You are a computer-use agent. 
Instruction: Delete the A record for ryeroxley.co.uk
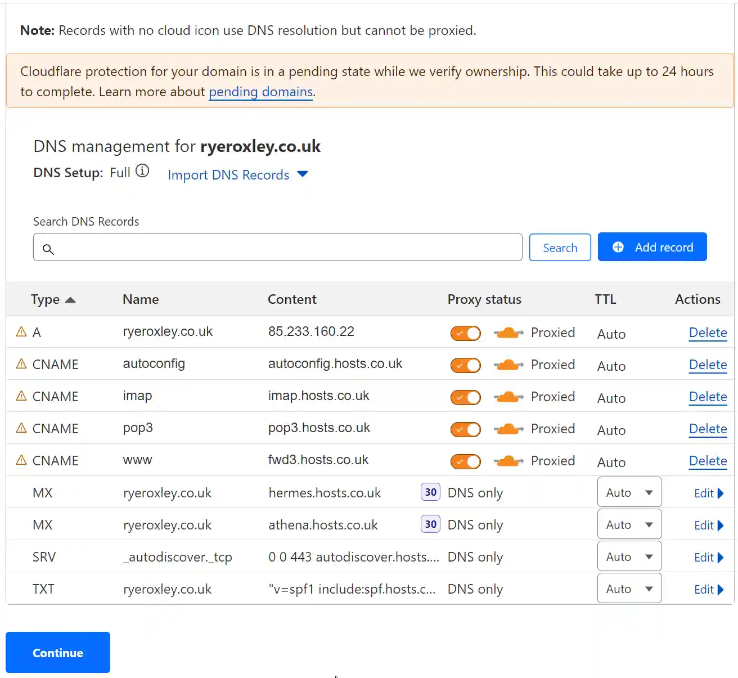[708, 333]
